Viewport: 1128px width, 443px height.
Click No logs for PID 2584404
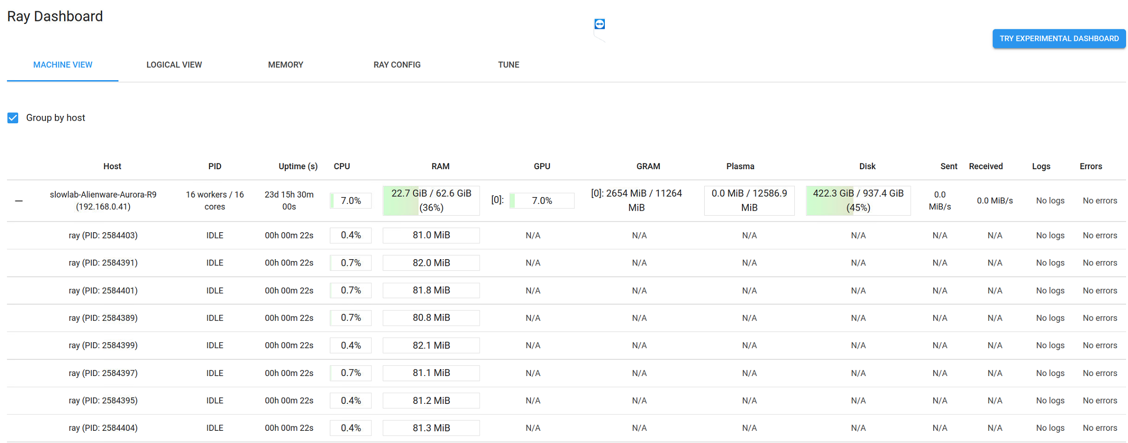pyautogui.click(x=1050, y=428)
